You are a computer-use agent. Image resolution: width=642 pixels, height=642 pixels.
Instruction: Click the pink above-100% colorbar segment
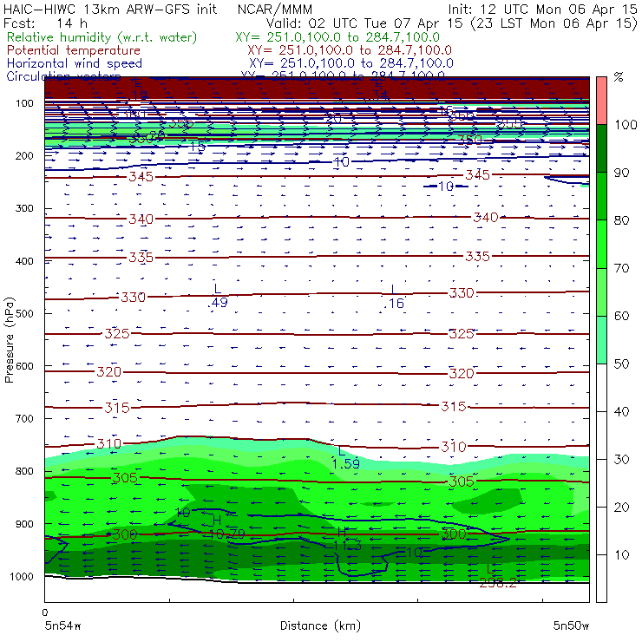click(x=601, y=101)
